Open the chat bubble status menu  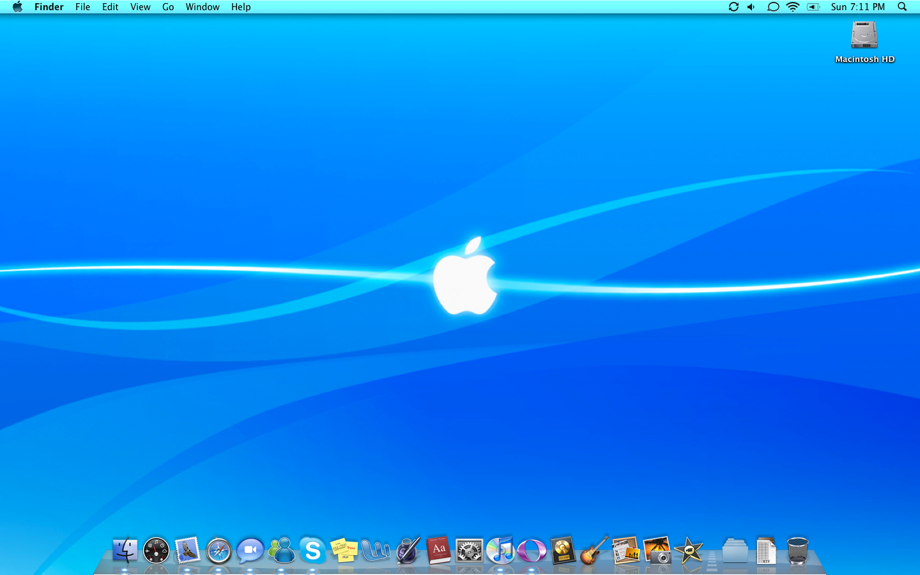773,6
